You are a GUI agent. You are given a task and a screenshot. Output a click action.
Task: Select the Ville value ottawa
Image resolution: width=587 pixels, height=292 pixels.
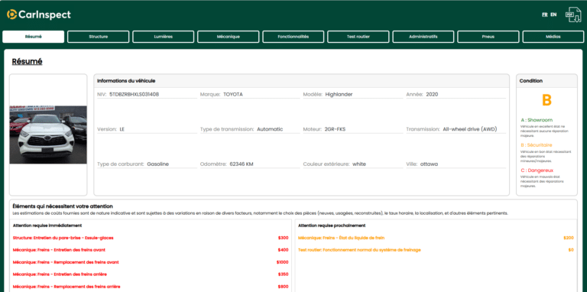coord(429,164)
